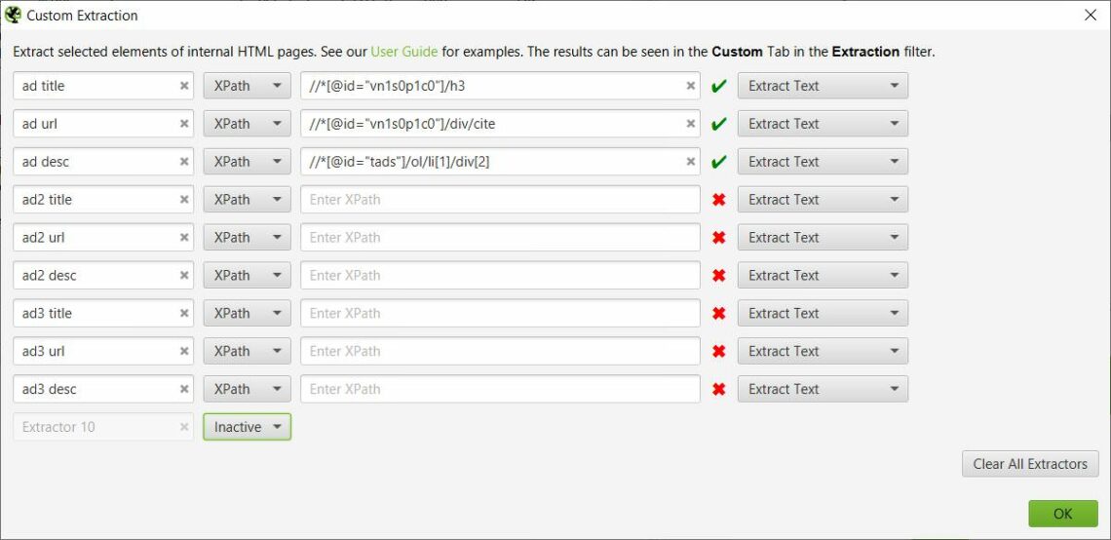The image size is (1111, 540).
Task: Open Extract Text dropdown for ad url
Action: [823, 124]
